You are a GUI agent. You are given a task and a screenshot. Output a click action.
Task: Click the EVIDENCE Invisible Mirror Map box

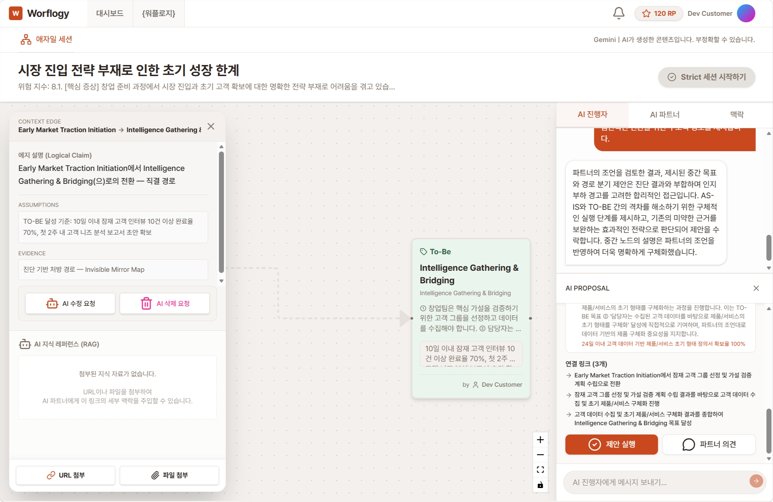pyautogui.click(x=113, y=270)
